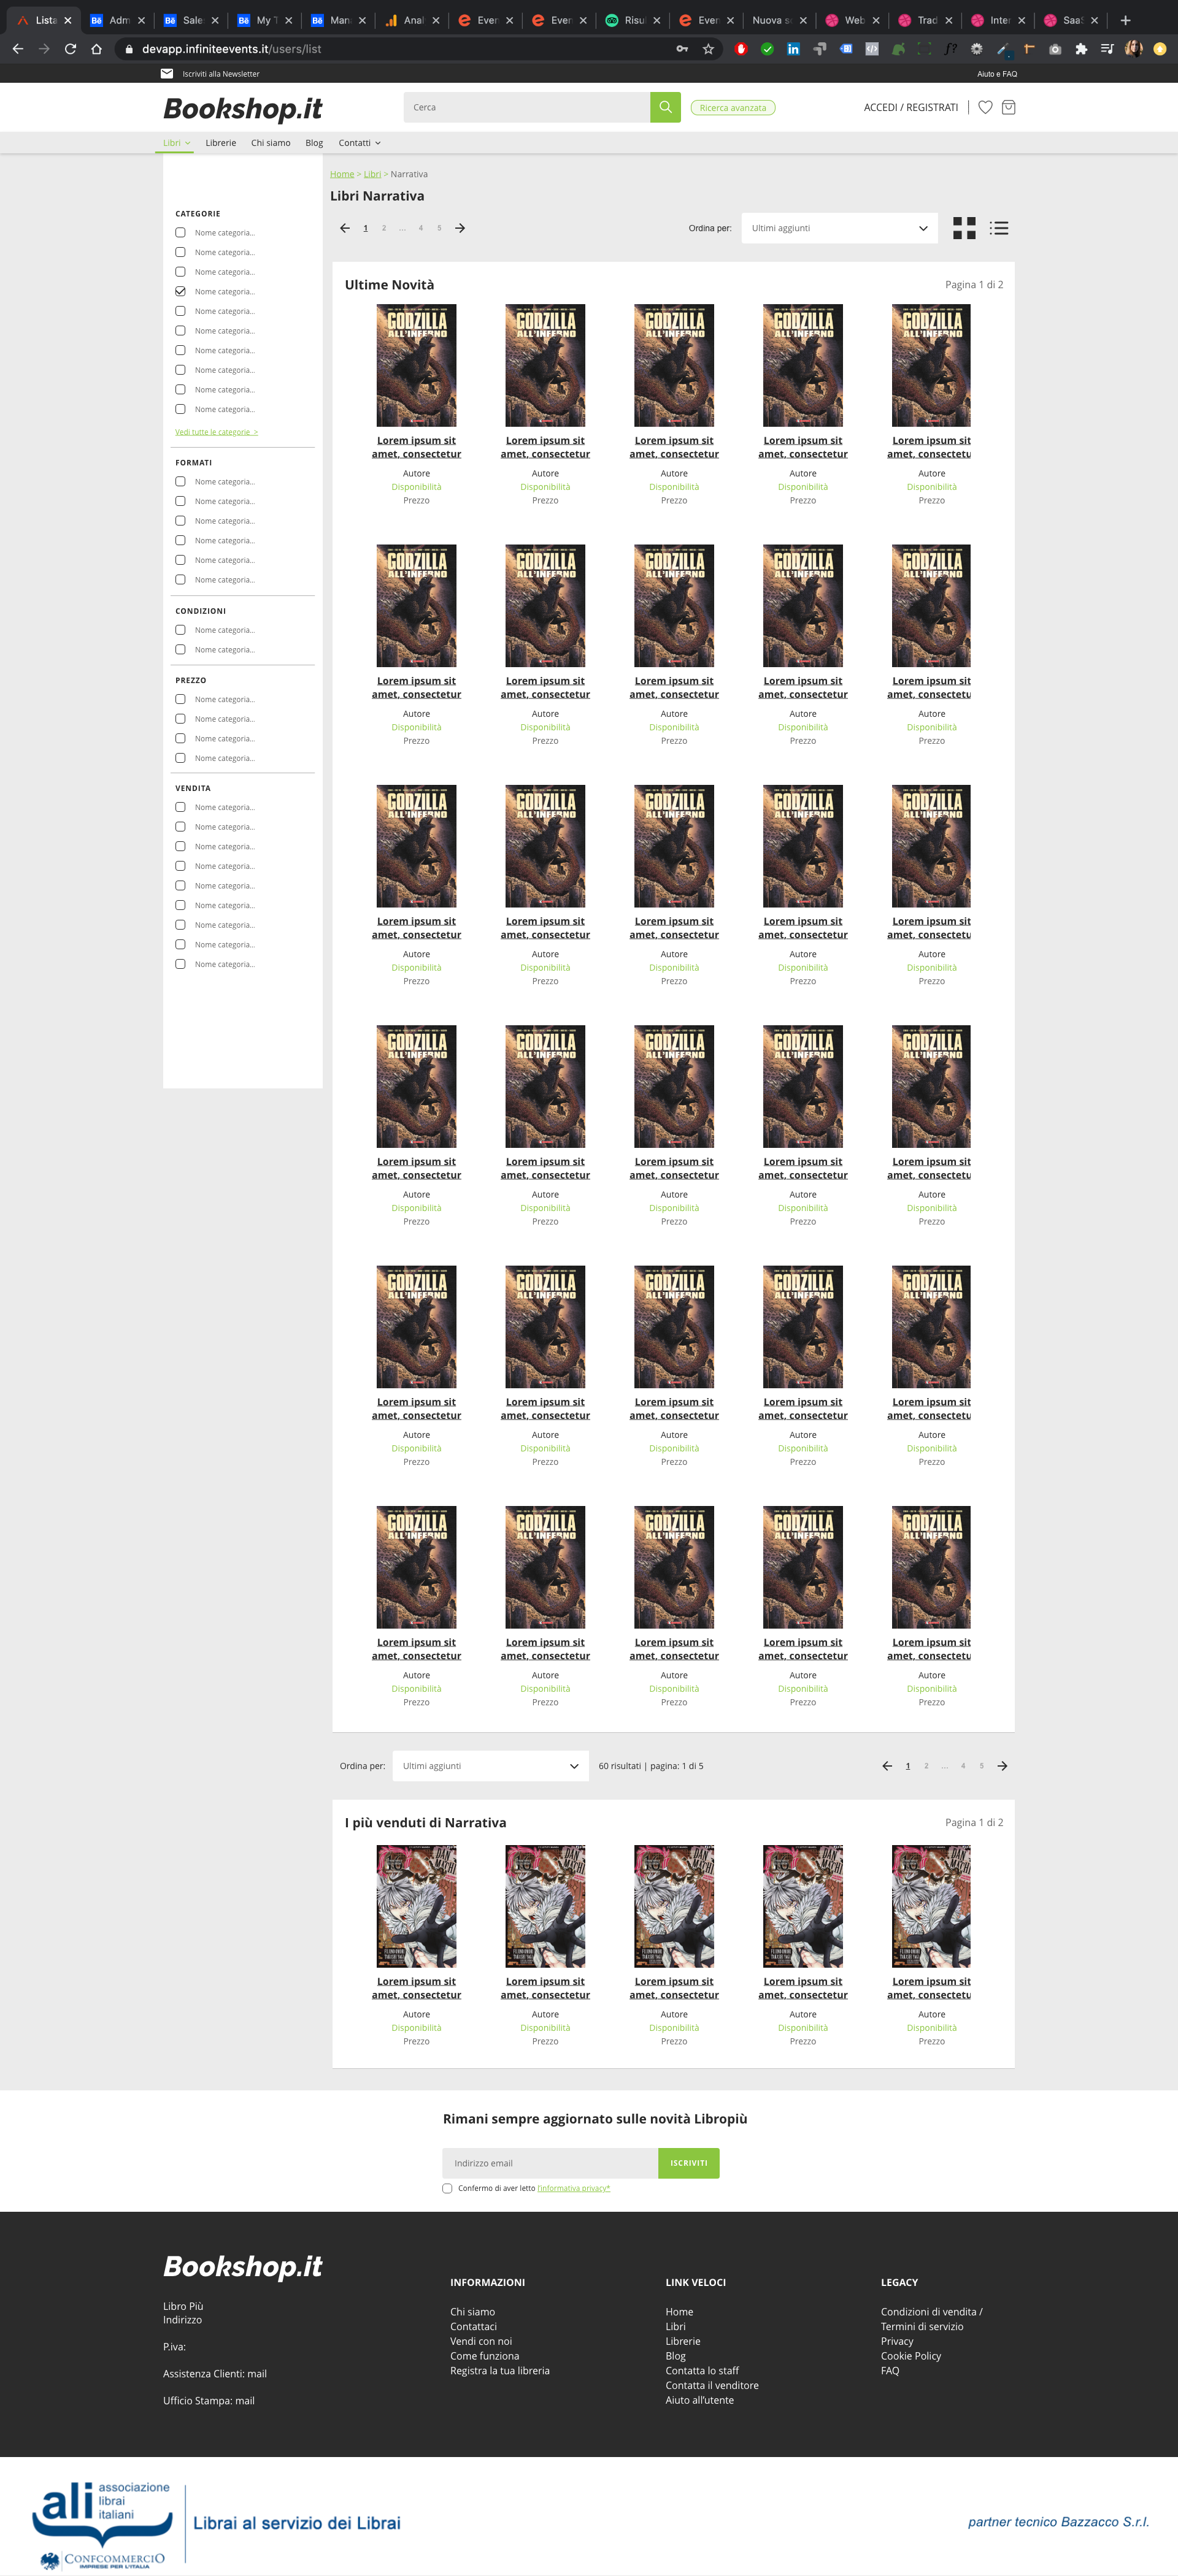Open the top Ordina per dropdown
Image resolution: width=1178 pixels, height=2576 pixels.
840,228
